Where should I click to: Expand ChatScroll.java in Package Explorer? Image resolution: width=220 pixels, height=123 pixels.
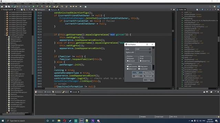7,47
